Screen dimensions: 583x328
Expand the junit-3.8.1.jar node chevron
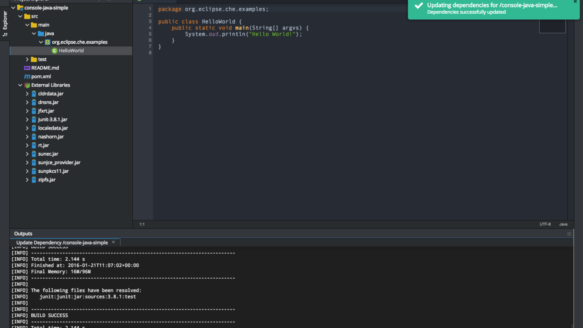coord(27,119)
